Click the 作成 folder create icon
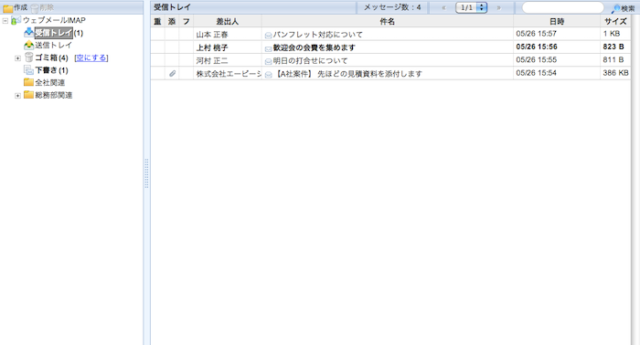Screen dimensions: 640x345 (x=8, y=8)
